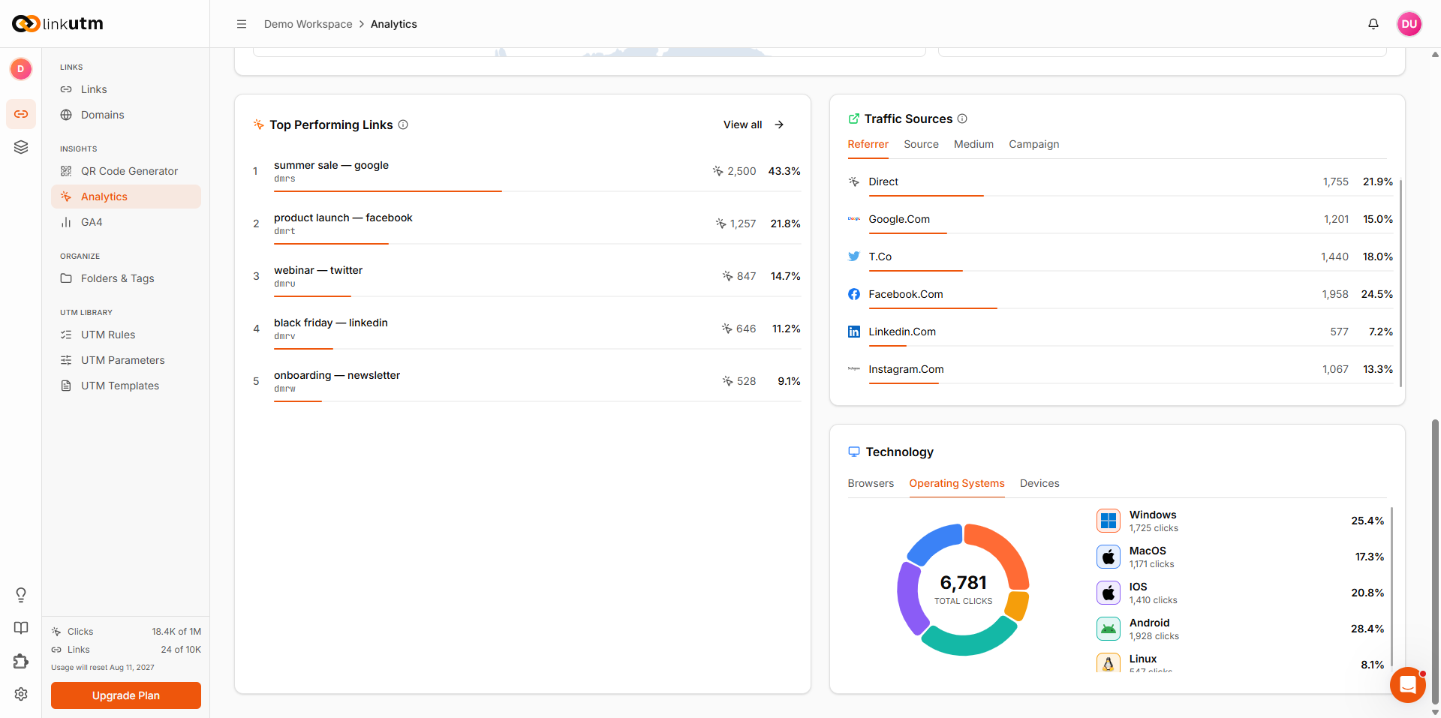Click the info icon beside Top Performing Links
Image resolution: width=1441 pixels, height=718 pixels.
tap(403, 125)
